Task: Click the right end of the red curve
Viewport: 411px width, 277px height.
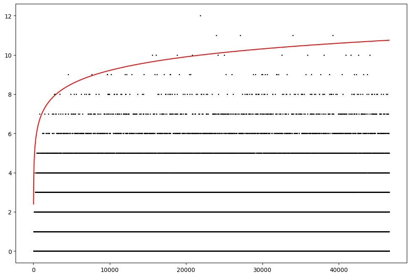Action: click(389, 40)
